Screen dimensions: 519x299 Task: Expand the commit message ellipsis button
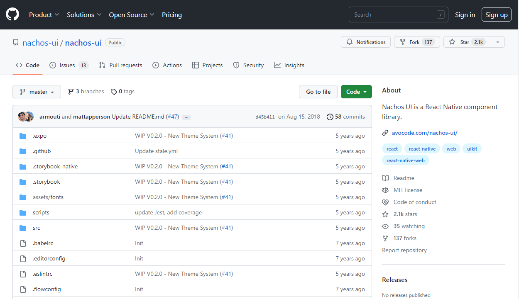[x=186, y=117]
